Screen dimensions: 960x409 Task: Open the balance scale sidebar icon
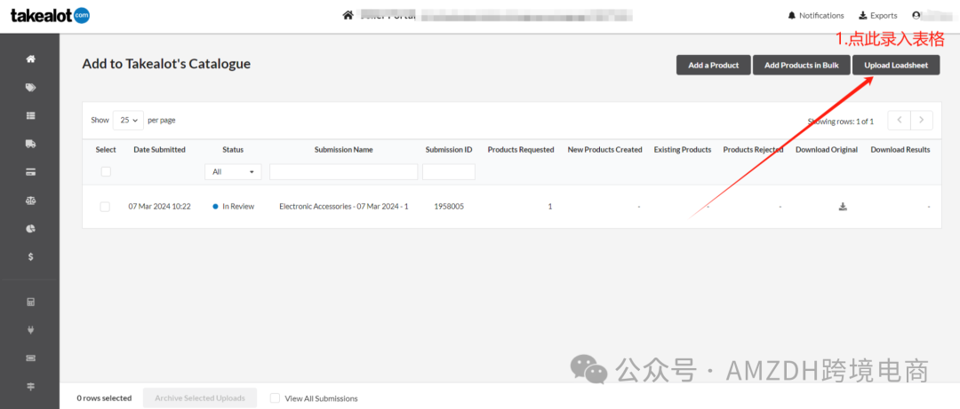click(x=30, y=200)
